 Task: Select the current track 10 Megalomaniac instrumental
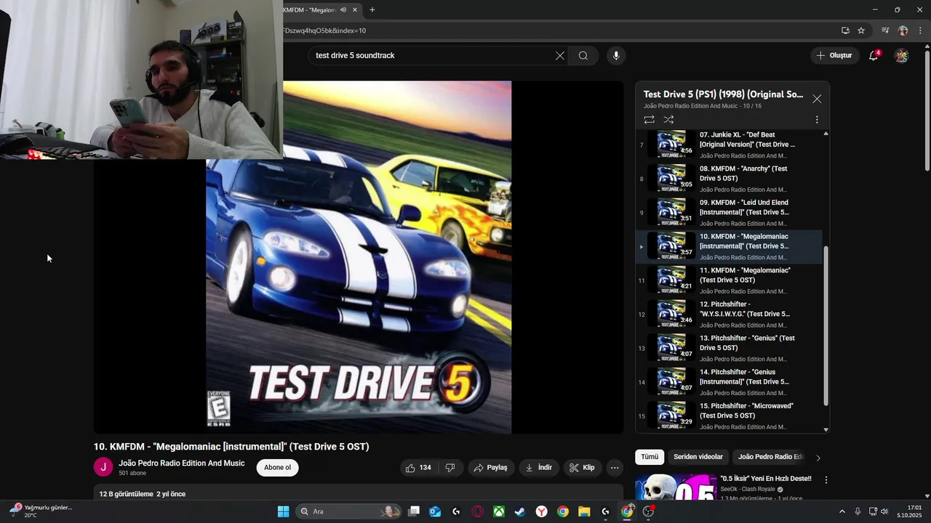[x=730, y=246]
